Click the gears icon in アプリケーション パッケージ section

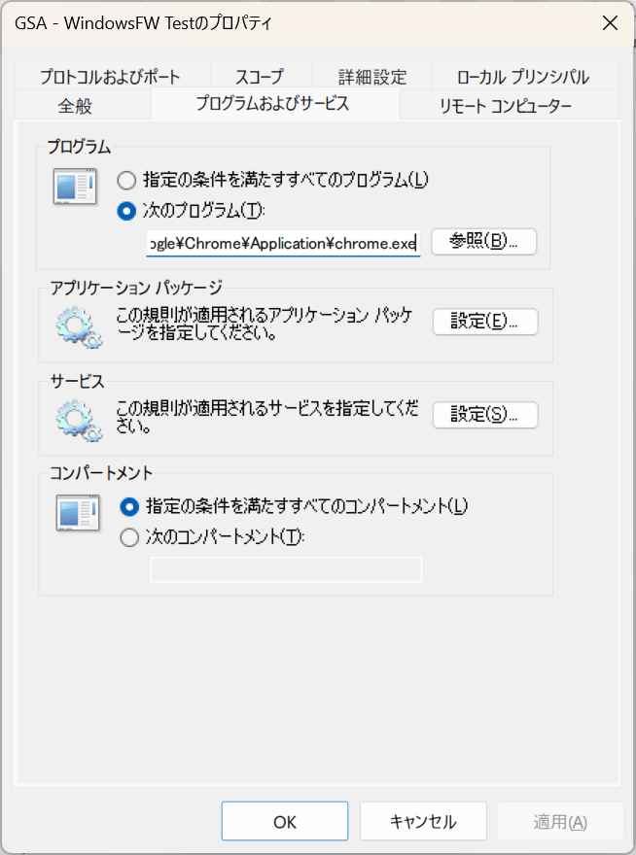coord(79,327)
